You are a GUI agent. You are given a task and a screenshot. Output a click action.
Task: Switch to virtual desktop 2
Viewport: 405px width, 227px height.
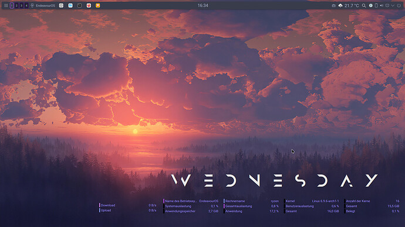click(x=16, y=5)
